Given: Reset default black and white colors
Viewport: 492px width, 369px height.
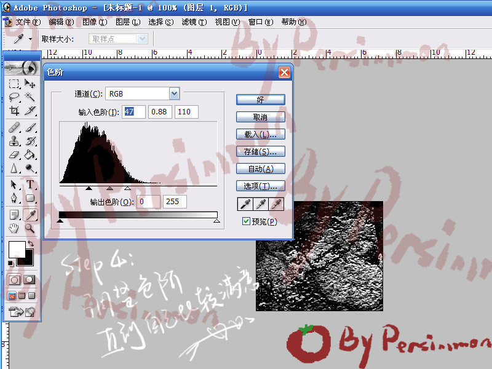Looking at the screenshot, I should tap(10, 263).
